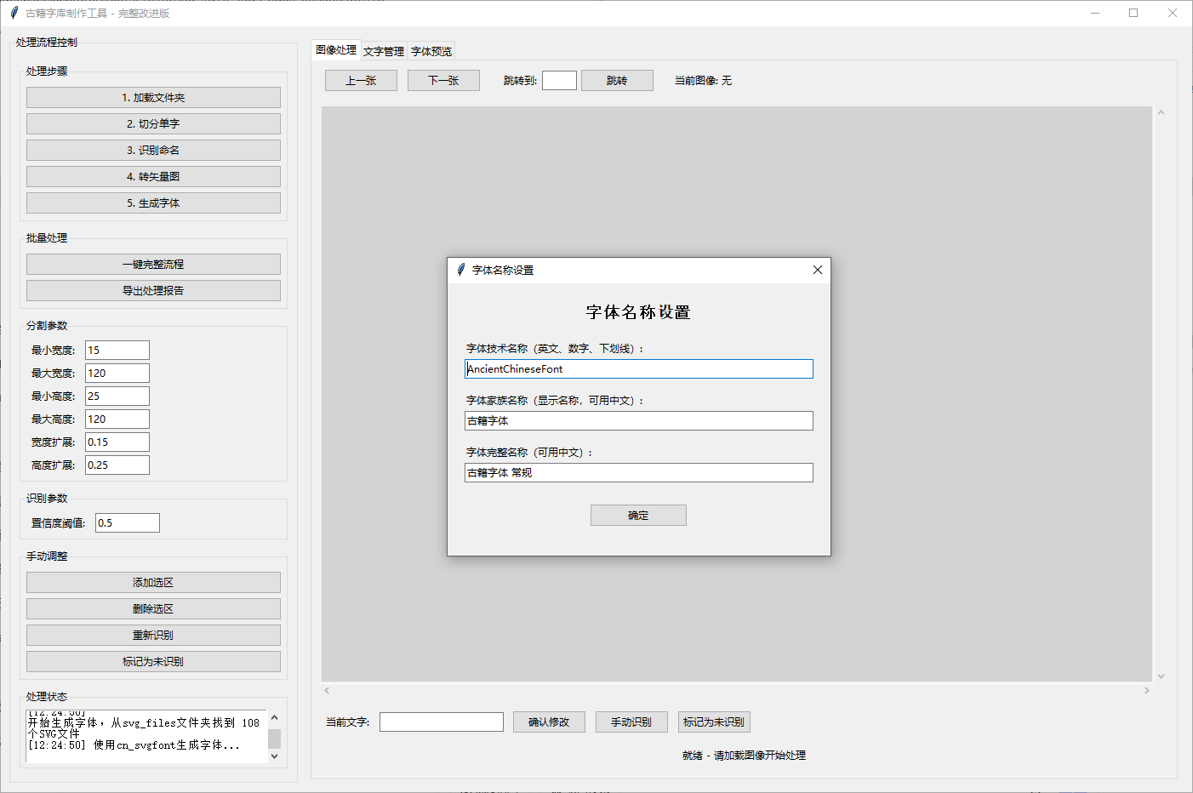Click the 古籍字体 常规 full name field
This screenshot has width=1193, height=793.
[638, 472]
